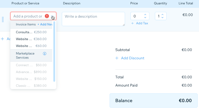Decrease Quantity with the down arrow
The width and height of the screenshot is (199, 109).
(x=162, y=18)
